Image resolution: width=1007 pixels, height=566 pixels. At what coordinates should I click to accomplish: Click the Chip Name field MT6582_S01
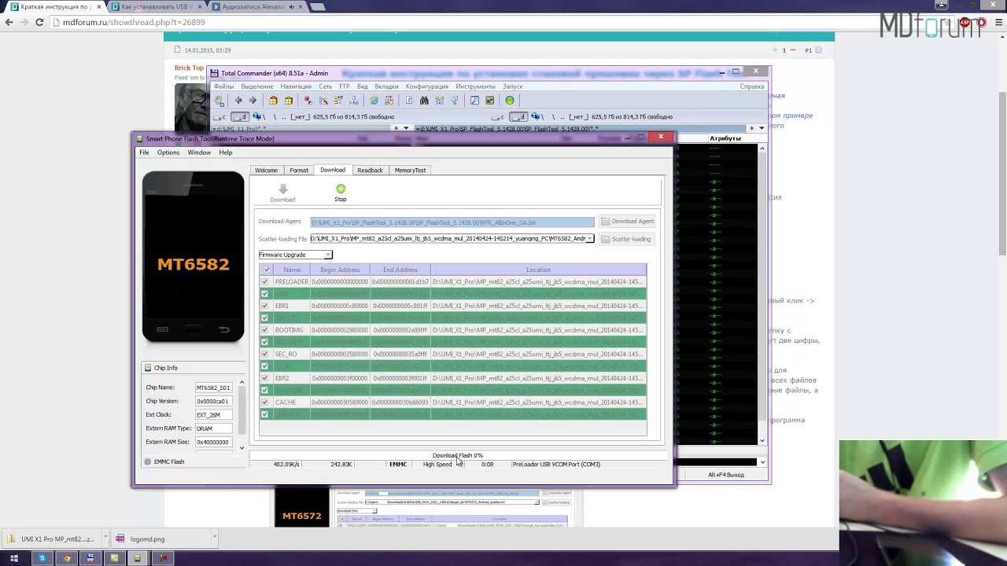click(213, 388)
